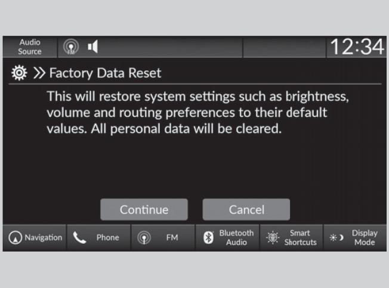
Task: Confirm the reset with Continue
Action: (x=144, y=210)
